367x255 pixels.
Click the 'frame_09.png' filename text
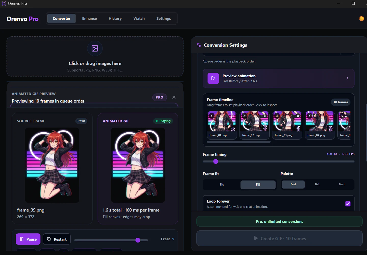click(31, 210)
